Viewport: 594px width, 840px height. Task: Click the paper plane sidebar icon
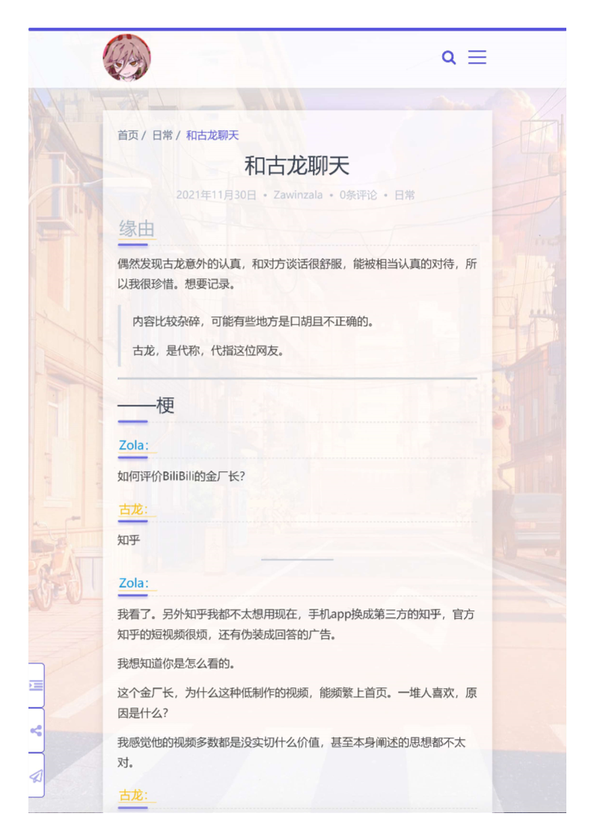36,775
